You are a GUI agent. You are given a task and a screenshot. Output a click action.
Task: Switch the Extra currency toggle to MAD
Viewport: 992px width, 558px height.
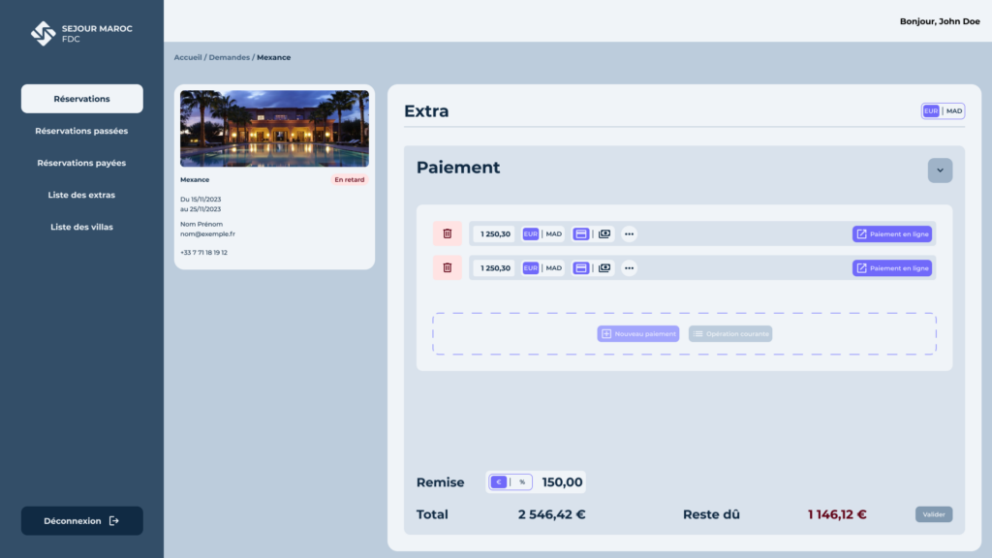coord(953,110)
